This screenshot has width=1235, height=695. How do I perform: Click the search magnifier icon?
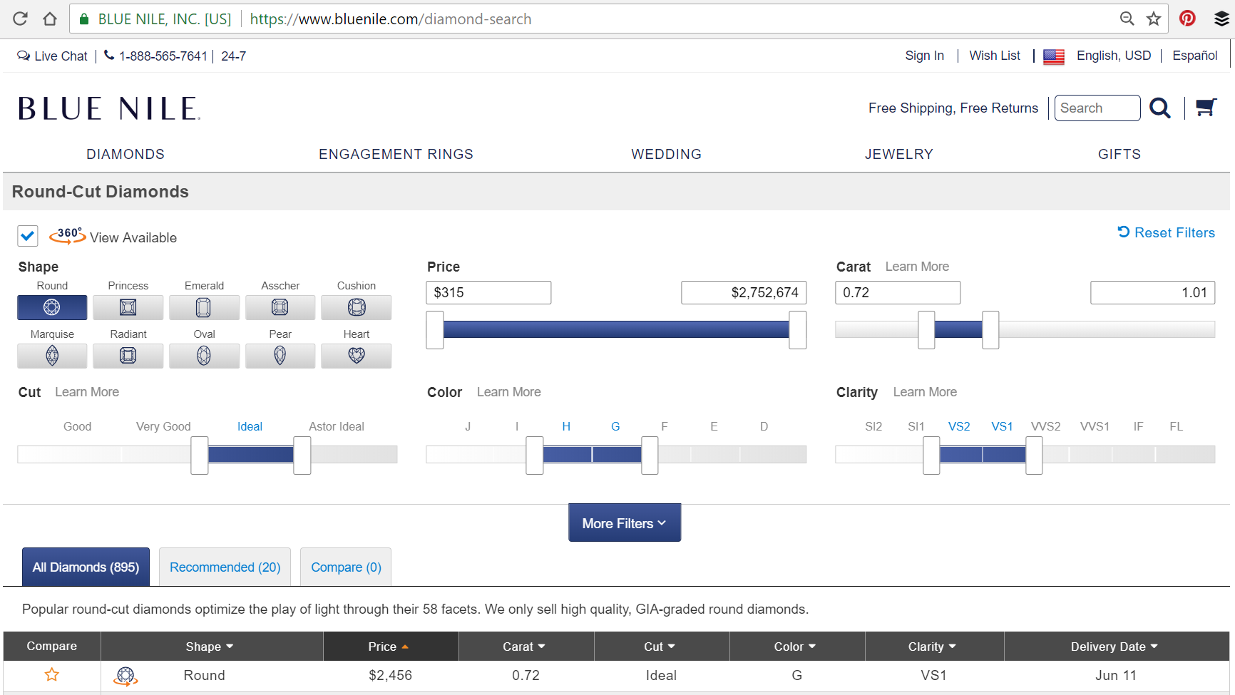click(x=1160, y=108)
